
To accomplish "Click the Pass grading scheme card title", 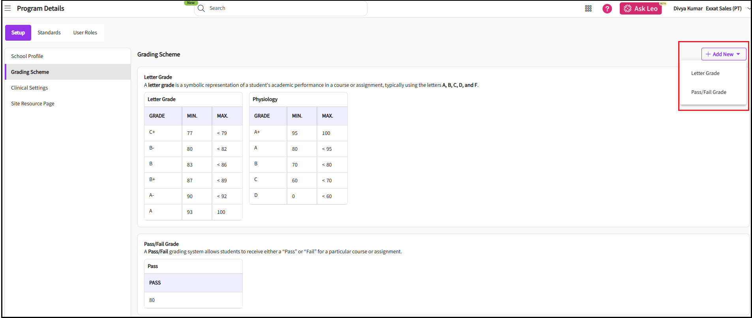I will click(153, 266).
